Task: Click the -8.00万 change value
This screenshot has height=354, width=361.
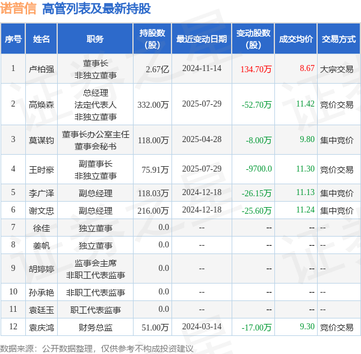Action: coord(259,140)
